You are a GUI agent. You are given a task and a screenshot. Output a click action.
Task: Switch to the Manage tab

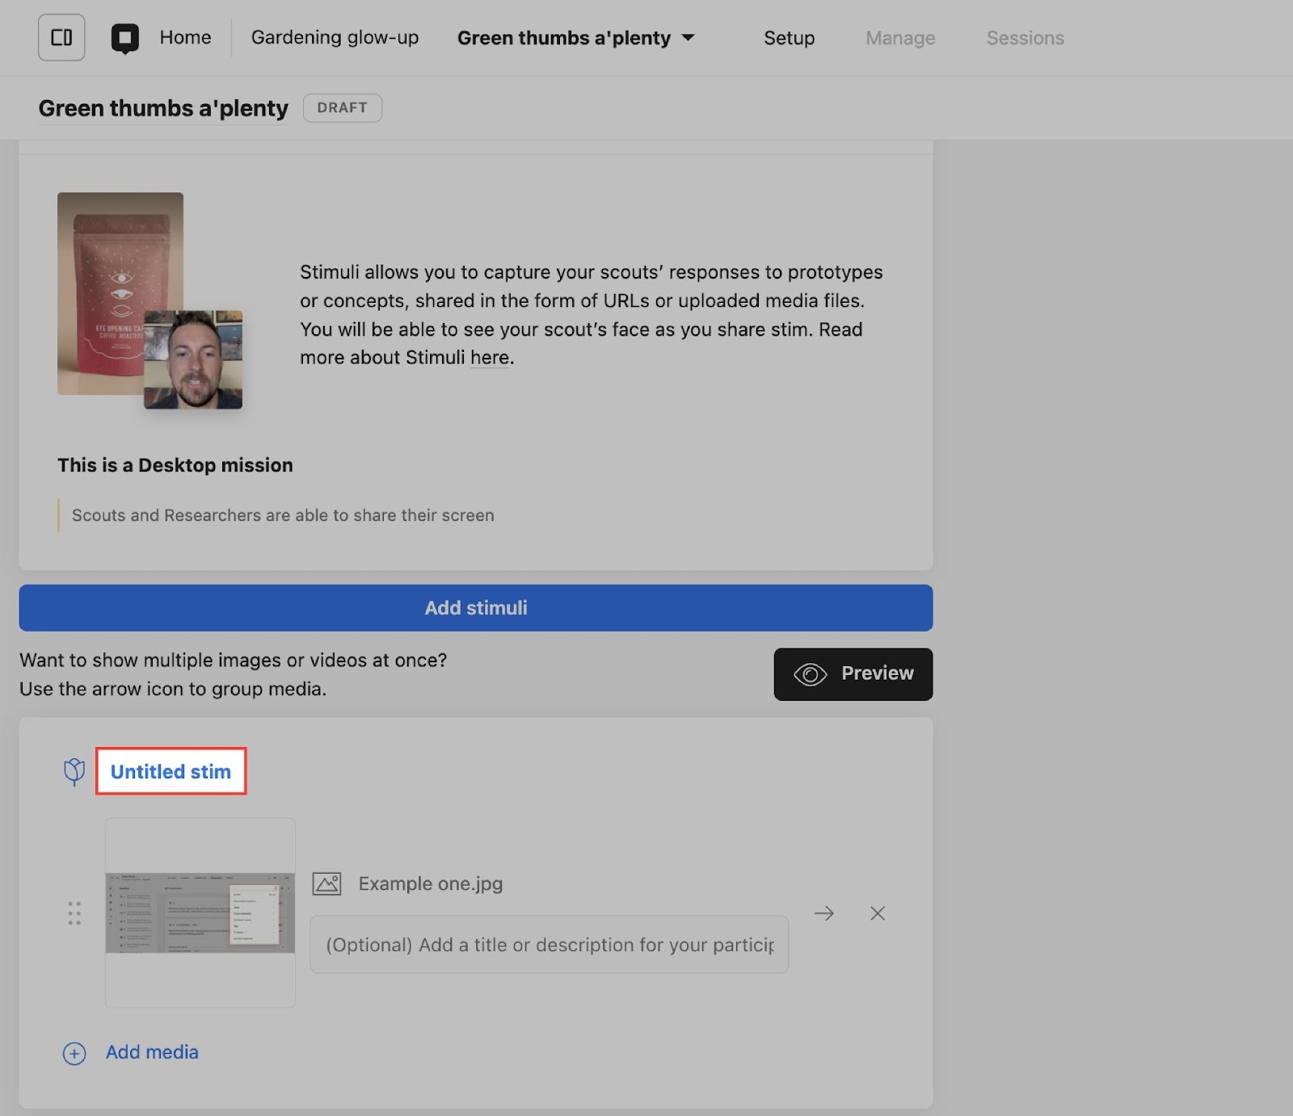(899, 38)
